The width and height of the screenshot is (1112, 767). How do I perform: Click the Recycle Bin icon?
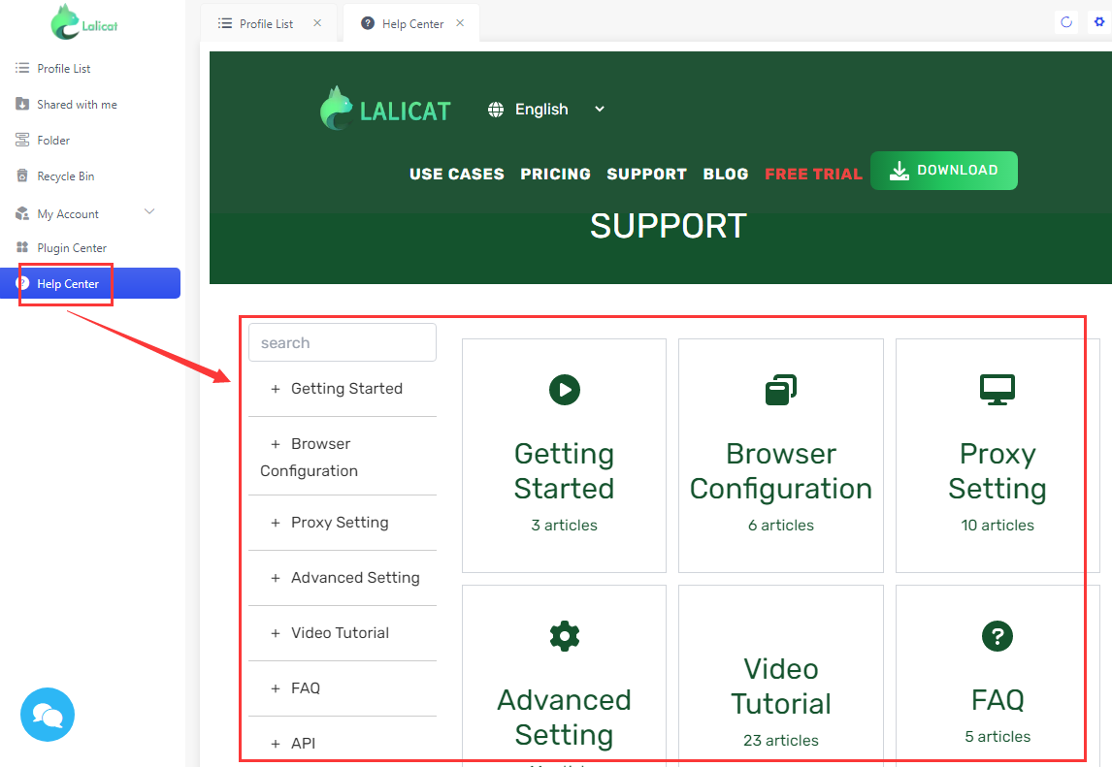[22, 176]
